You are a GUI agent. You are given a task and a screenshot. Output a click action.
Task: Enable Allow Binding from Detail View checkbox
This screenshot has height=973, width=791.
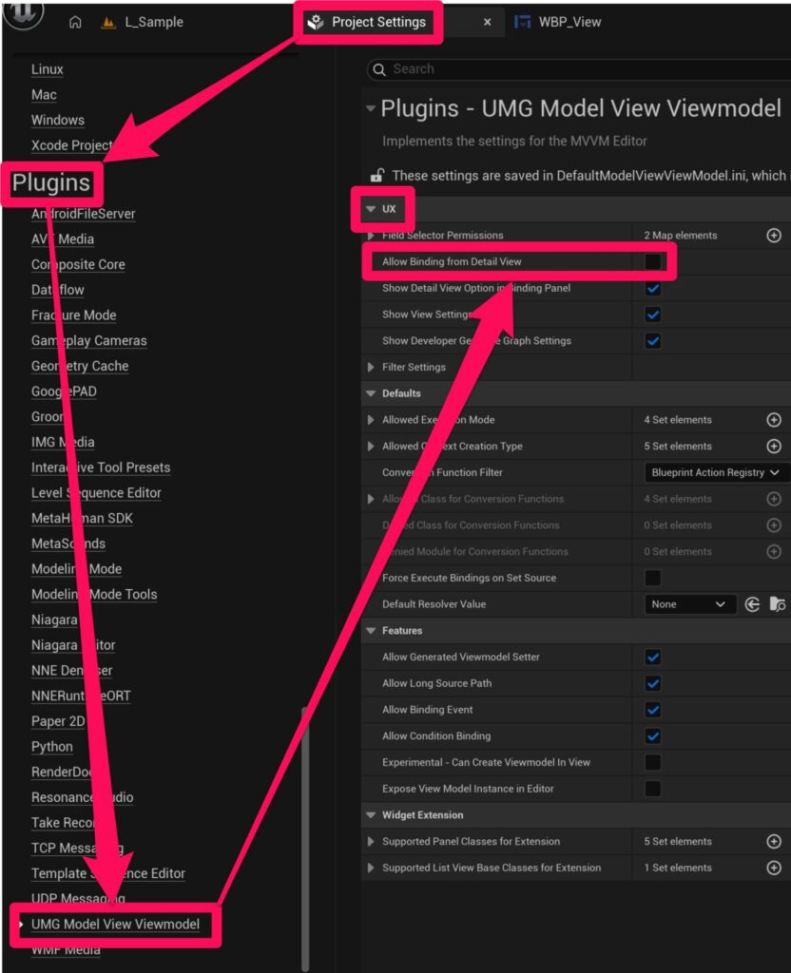(653, 261)
